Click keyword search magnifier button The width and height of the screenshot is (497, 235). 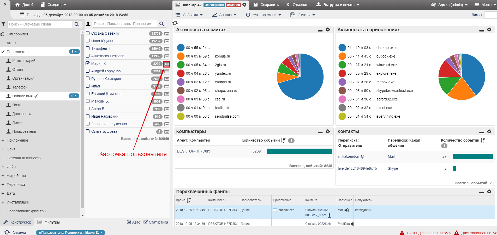[x=77, y=24]
